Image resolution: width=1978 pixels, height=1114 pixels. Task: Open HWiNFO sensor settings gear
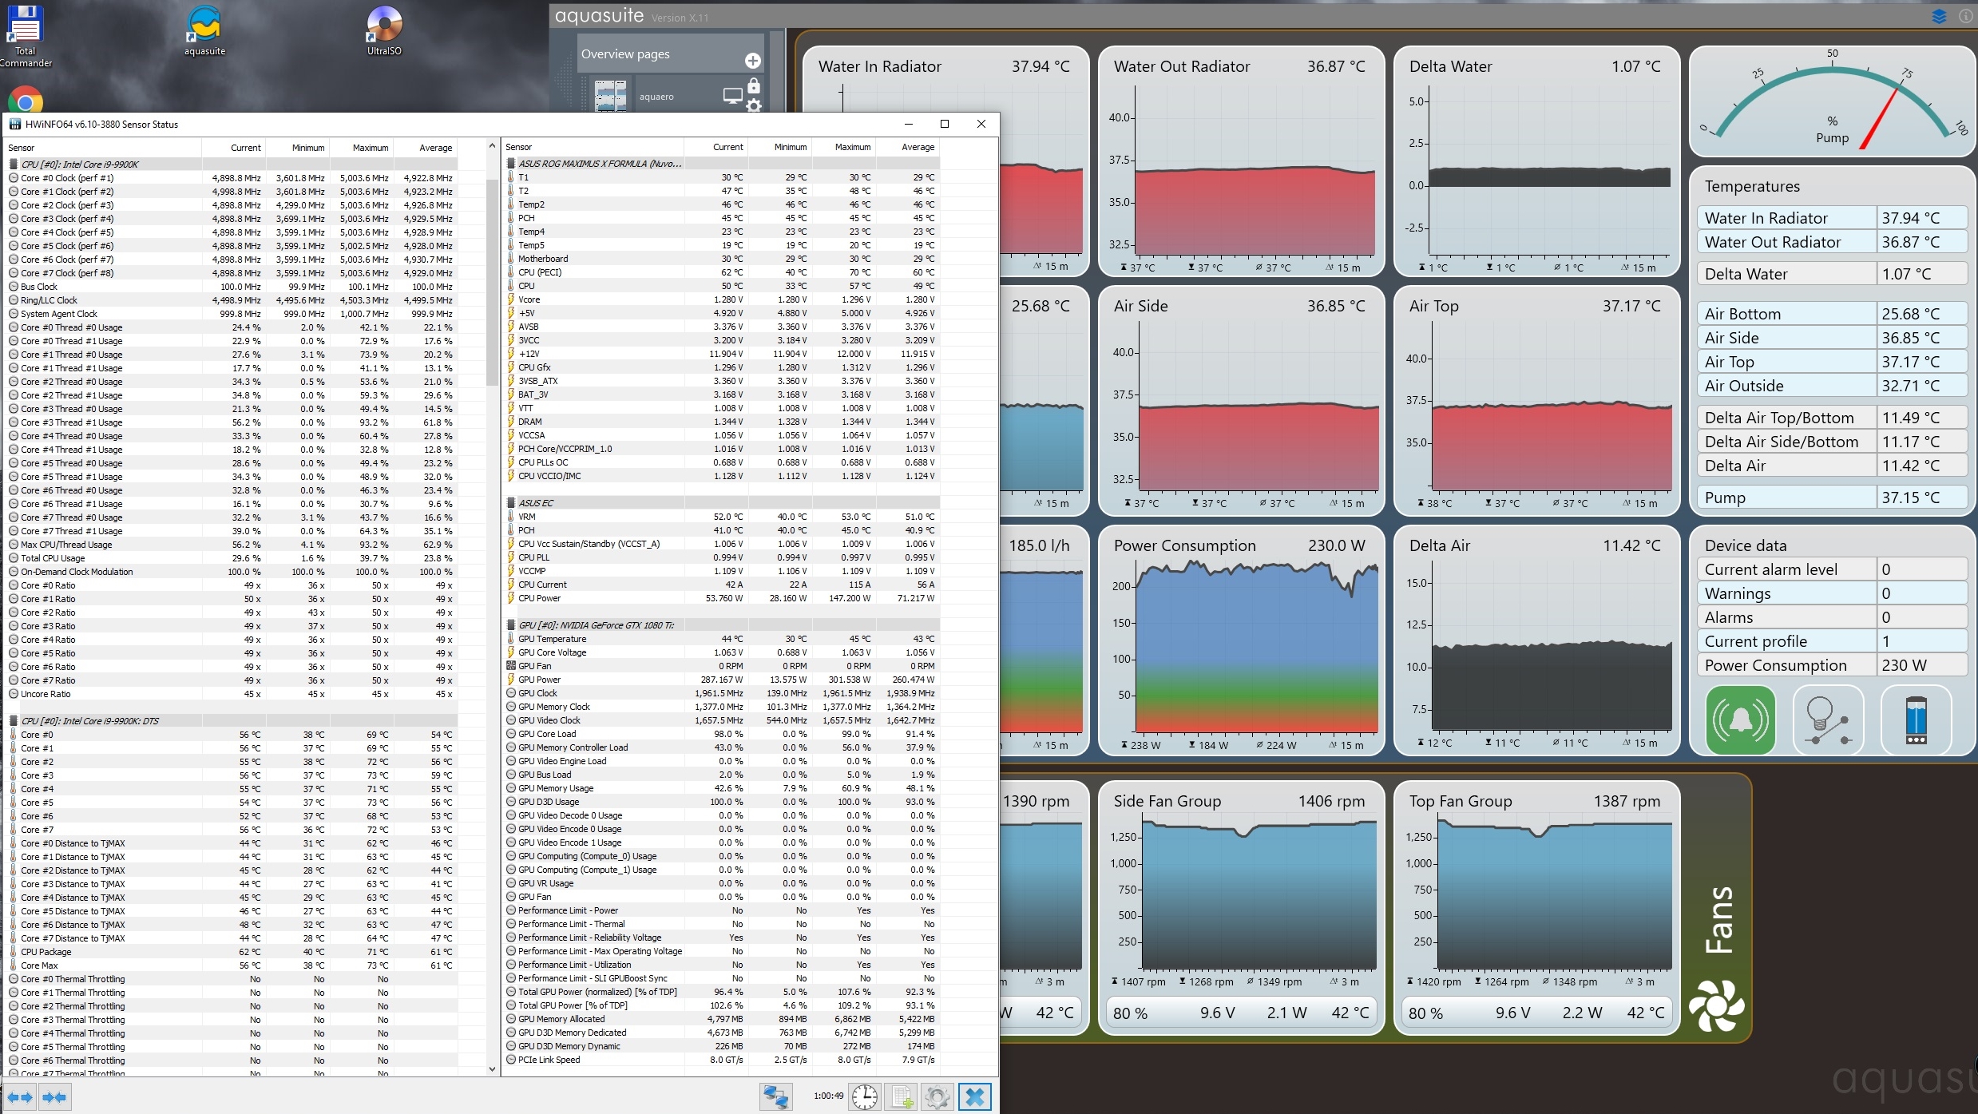click(x=937, y=1096)
